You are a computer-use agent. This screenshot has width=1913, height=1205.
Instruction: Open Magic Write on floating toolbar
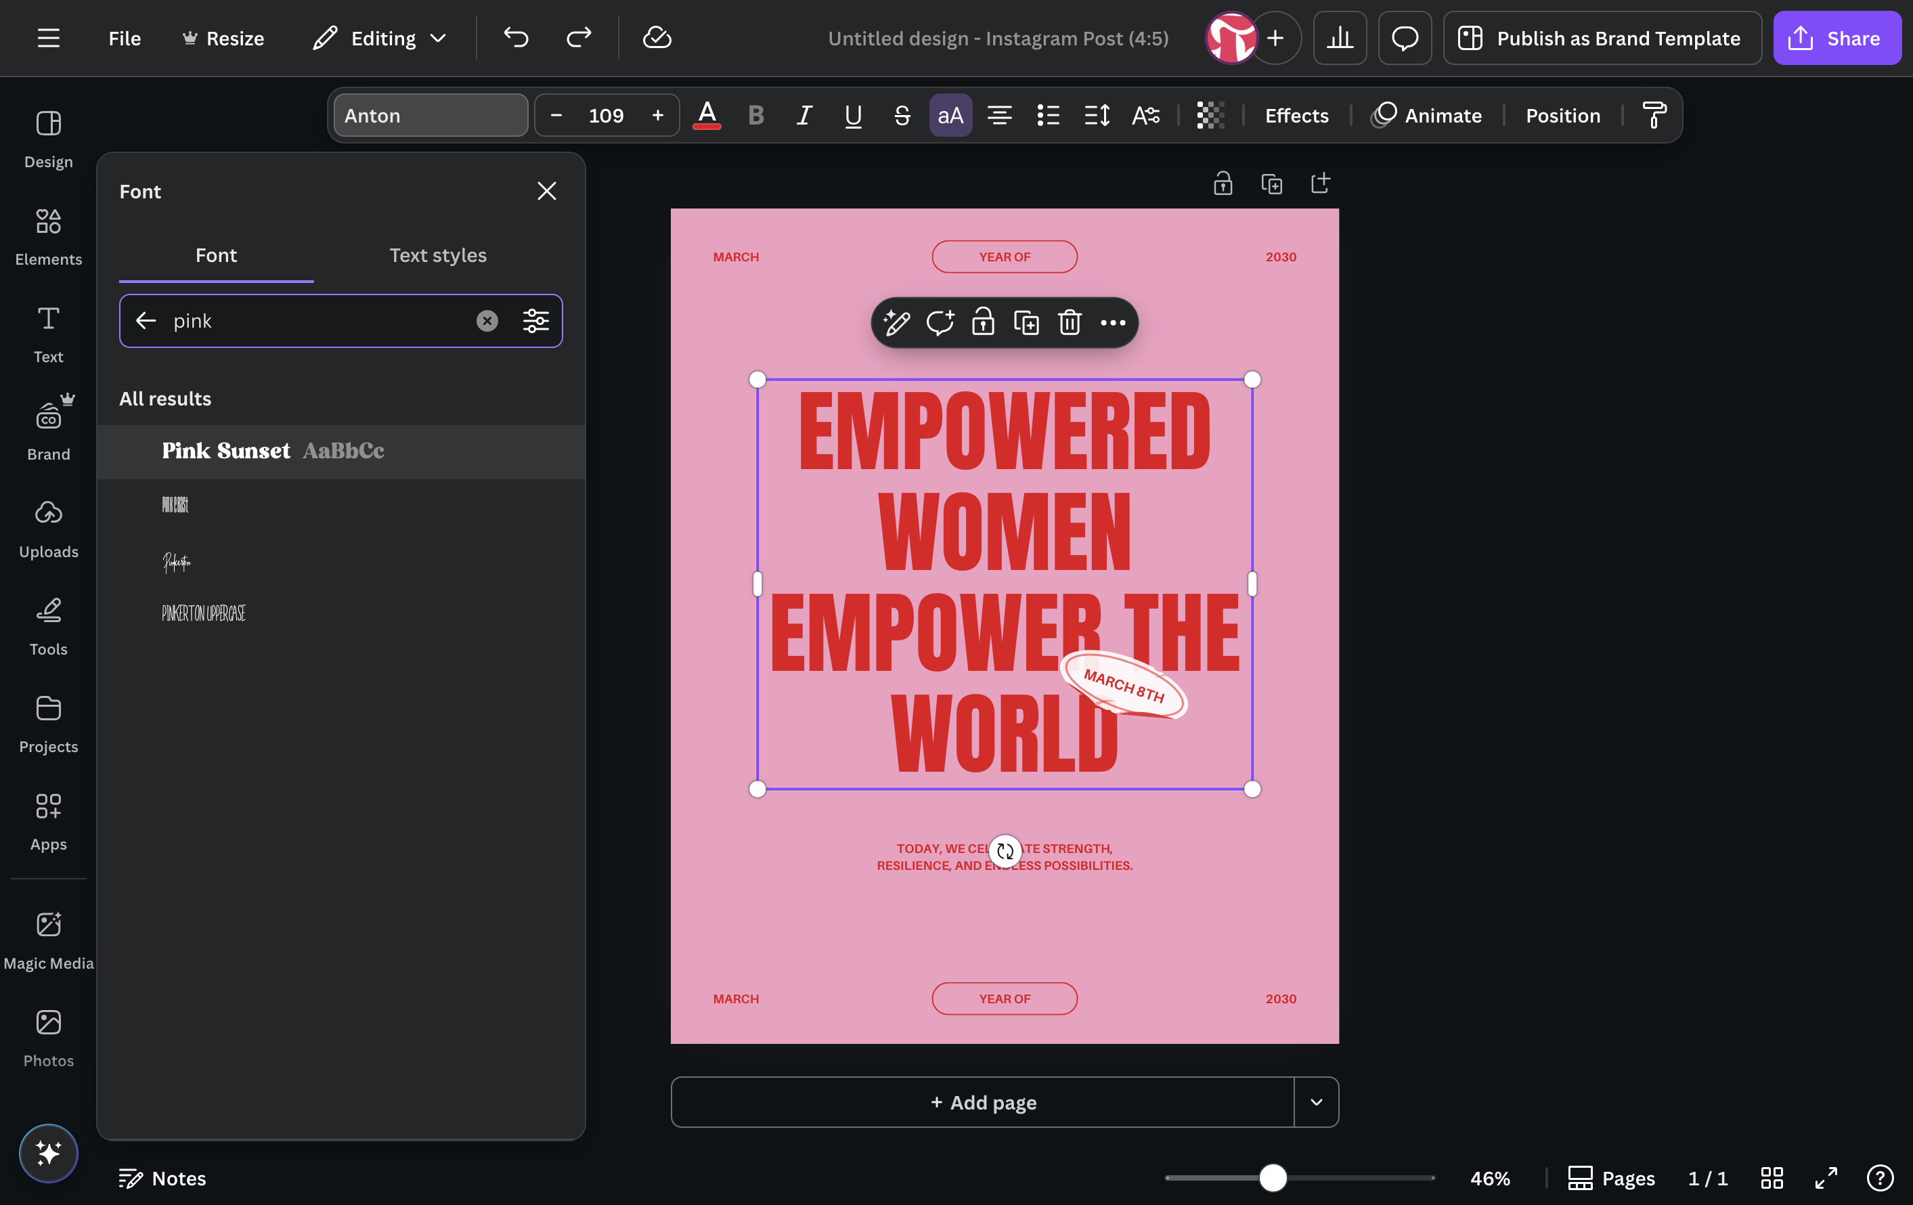[x=896, y=322]
